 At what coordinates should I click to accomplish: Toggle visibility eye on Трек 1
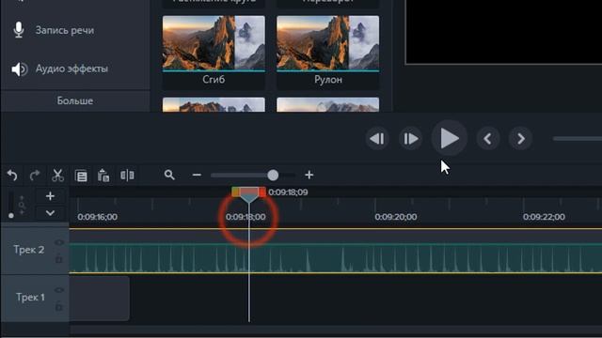[x=58, y=290]
